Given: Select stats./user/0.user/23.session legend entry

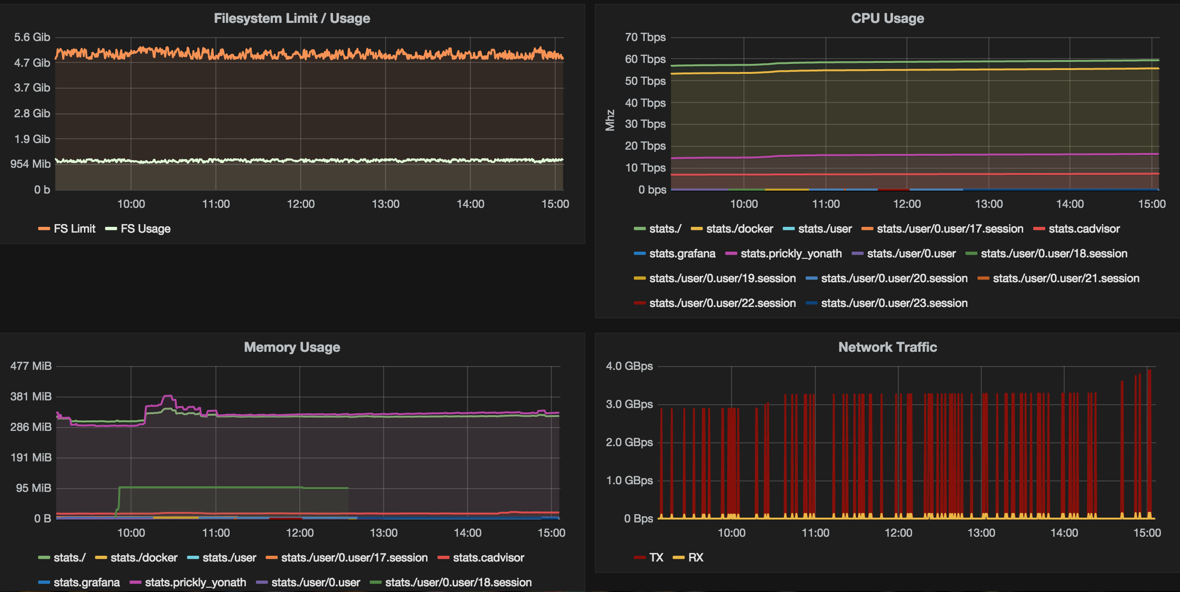Looking at the screenshot, I should (x=894, y=303).
